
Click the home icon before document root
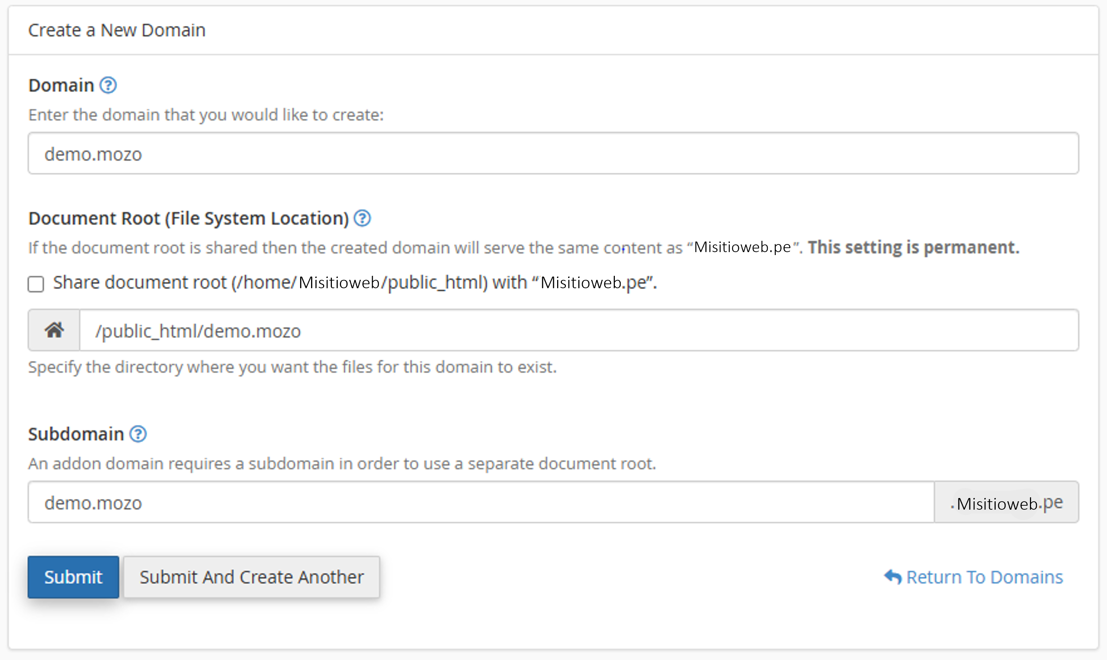pos(54,330)
